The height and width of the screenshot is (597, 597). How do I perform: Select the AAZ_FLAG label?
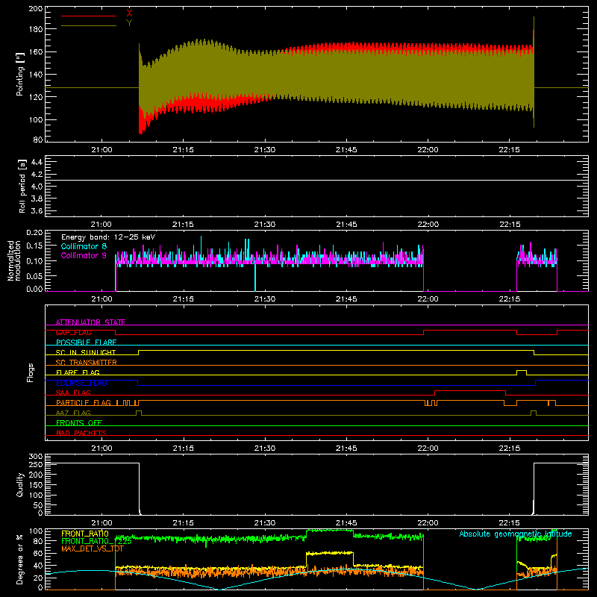[x=73, y=413]
